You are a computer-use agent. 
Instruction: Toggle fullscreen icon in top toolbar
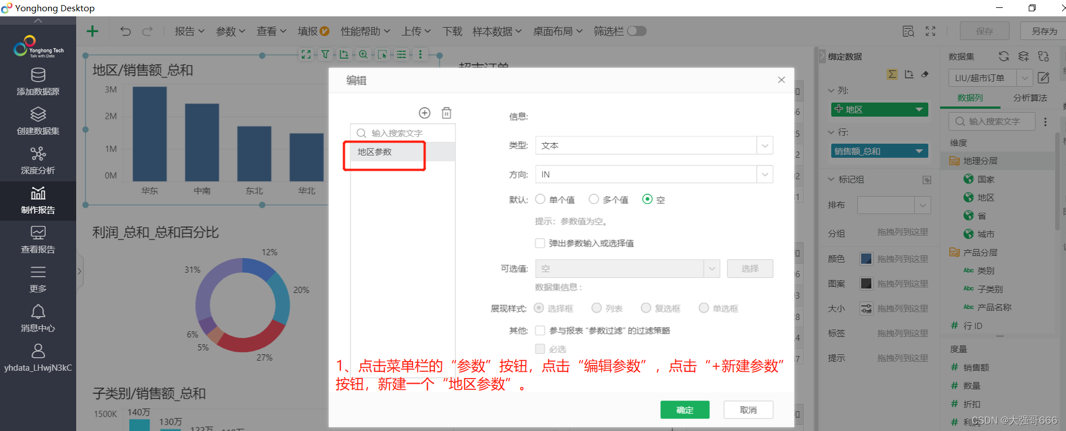click(931, 31)
